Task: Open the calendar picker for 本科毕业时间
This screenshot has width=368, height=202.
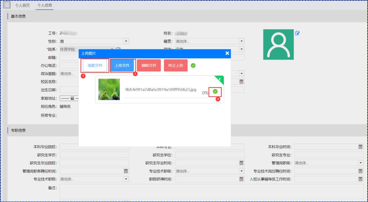Action: pos(360,147)
